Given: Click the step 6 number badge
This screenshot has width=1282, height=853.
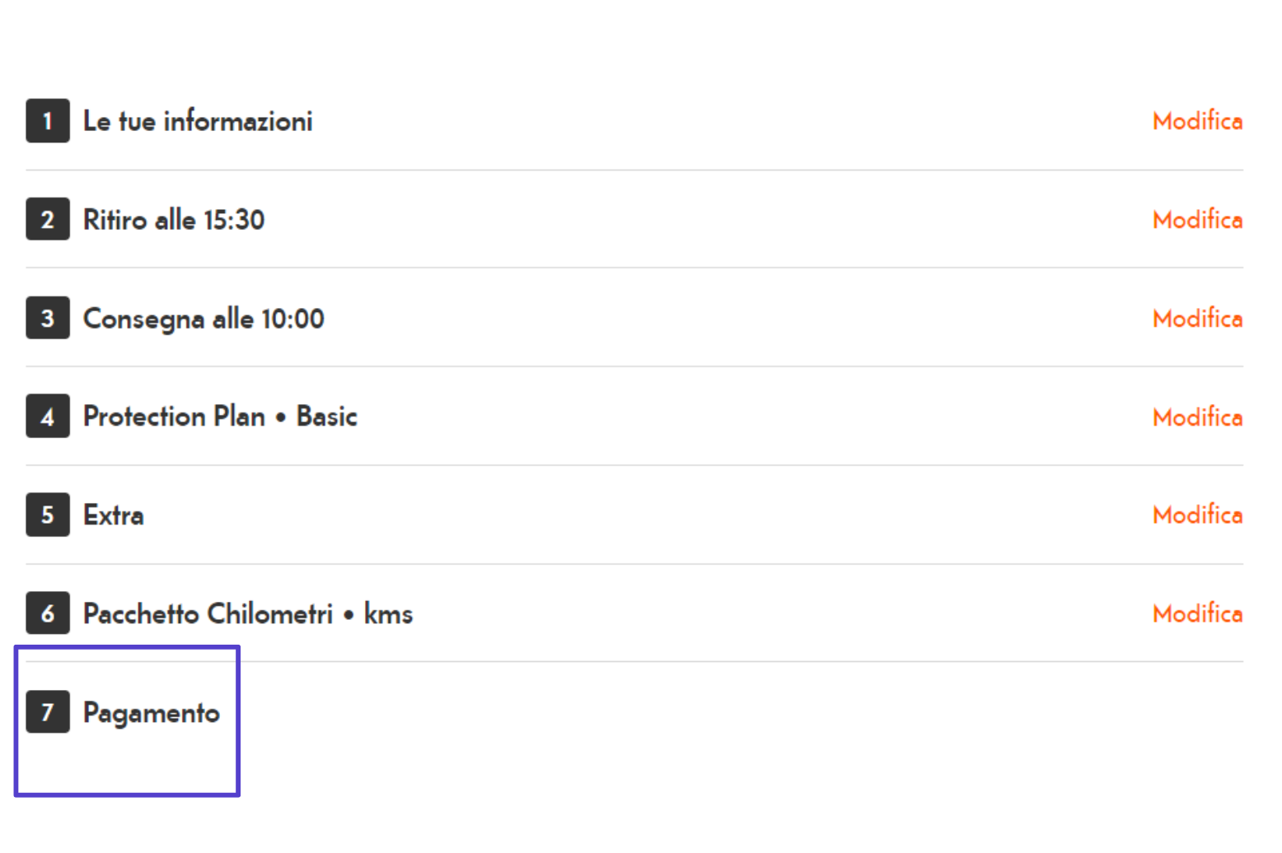Looking at the screenshot, I should (x=48, y=613).
